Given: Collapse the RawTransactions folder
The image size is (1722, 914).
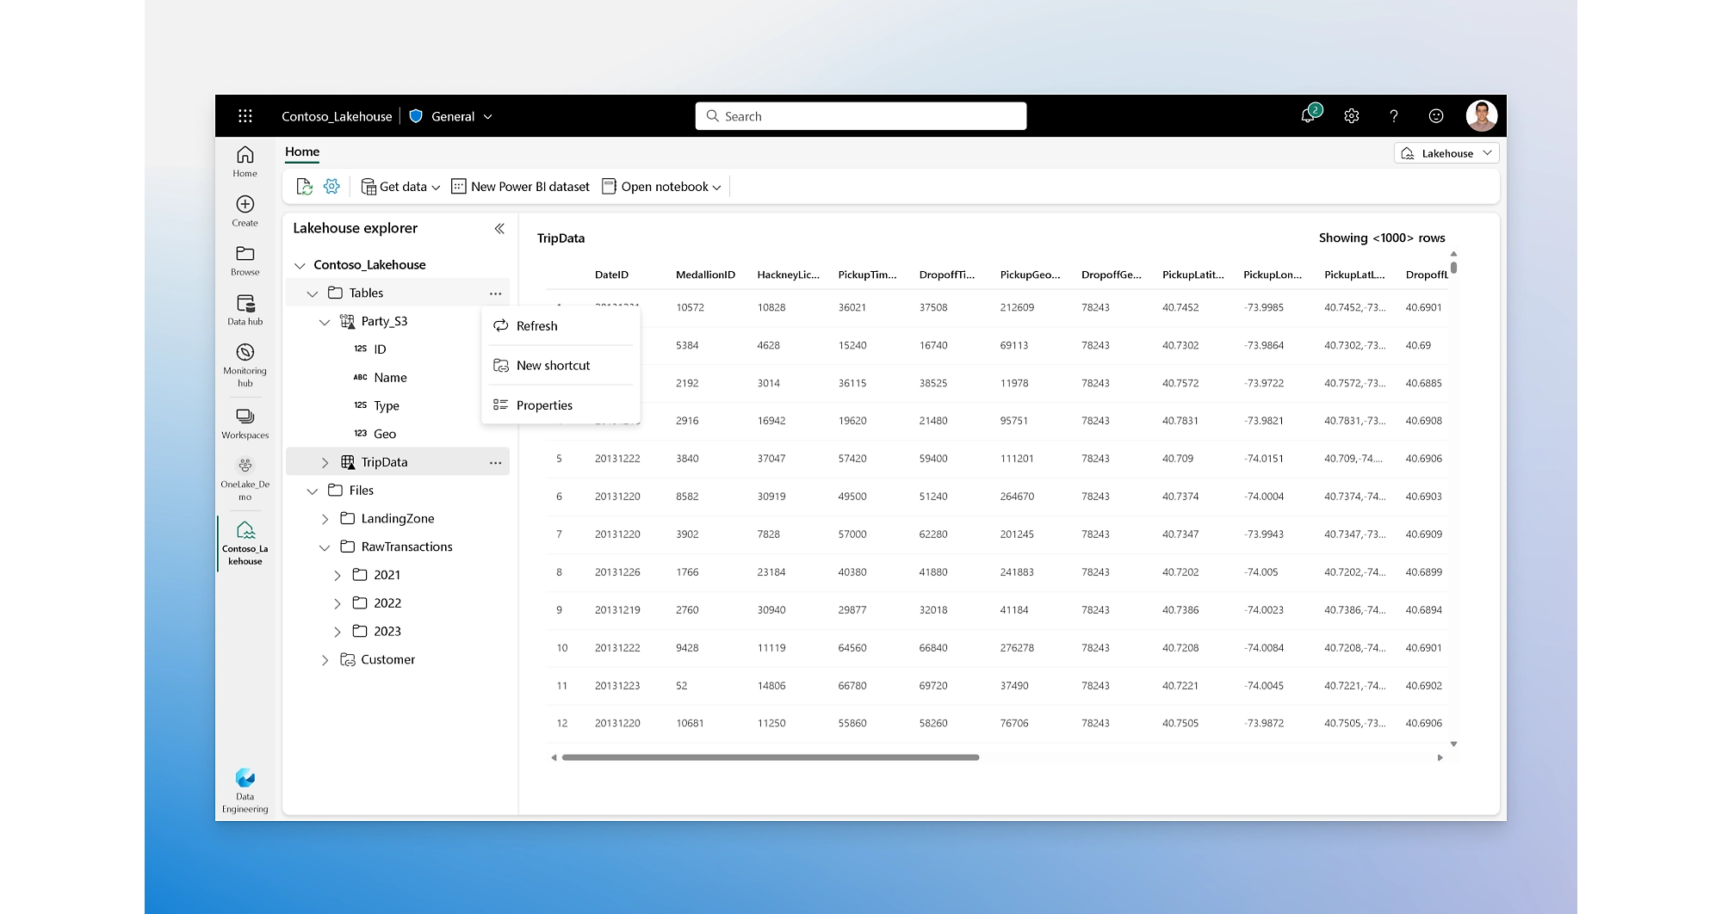Looking at the screenshot, I should click(x=325, y=547).
